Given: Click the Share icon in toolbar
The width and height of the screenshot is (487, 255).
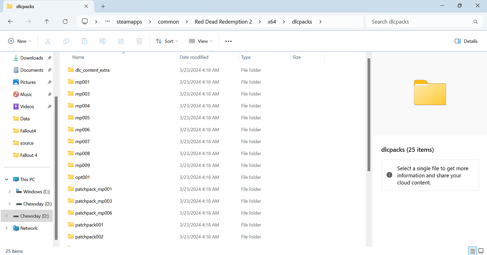Looking at the screenshot, I should 121,41.
